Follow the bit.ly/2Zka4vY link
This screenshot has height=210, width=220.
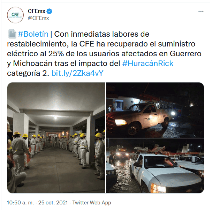pos(77,73)
